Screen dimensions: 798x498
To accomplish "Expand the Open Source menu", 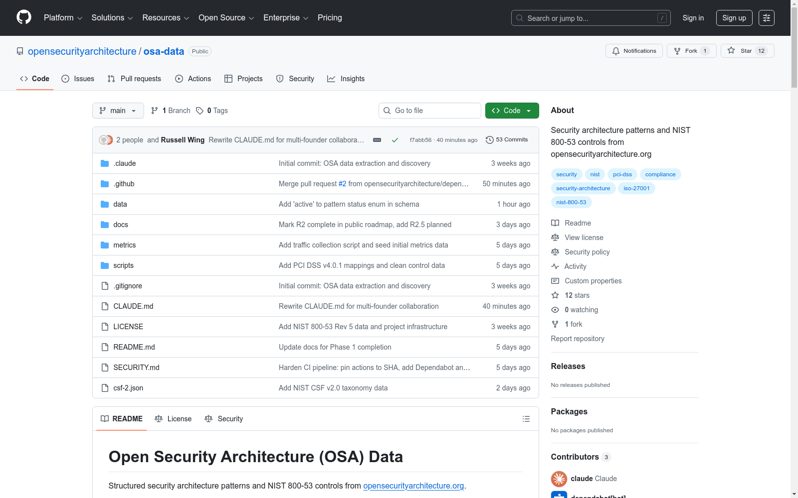I will (226, 18).
